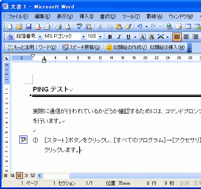Image resolution: width=201 pixels, height=189 pixels.
Task: Click the E-mail envelope toolbar icon
Action: 47,27
